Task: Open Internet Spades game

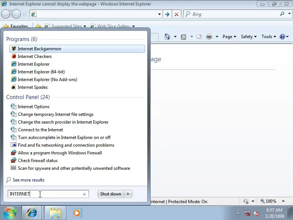Action: click(x=33, y=87)
